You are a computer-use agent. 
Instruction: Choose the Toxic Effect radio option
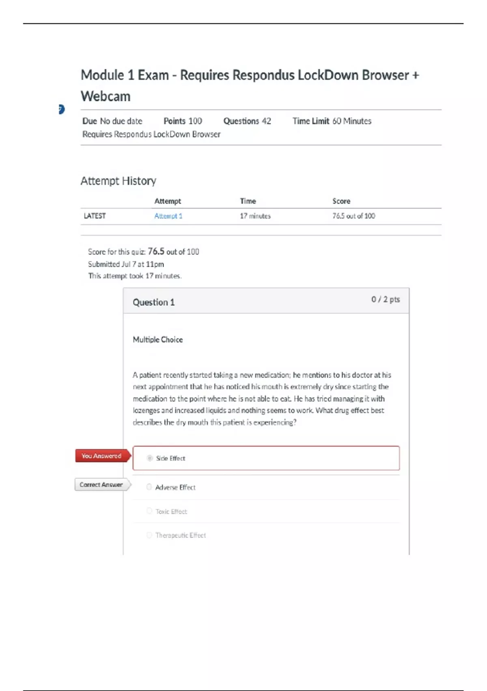click(149, 511)
